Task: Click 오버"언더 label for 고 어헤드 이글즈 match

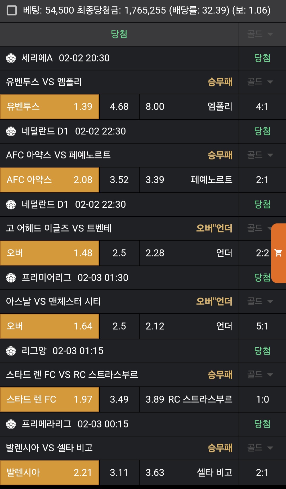Action: [x=214, y=228]
